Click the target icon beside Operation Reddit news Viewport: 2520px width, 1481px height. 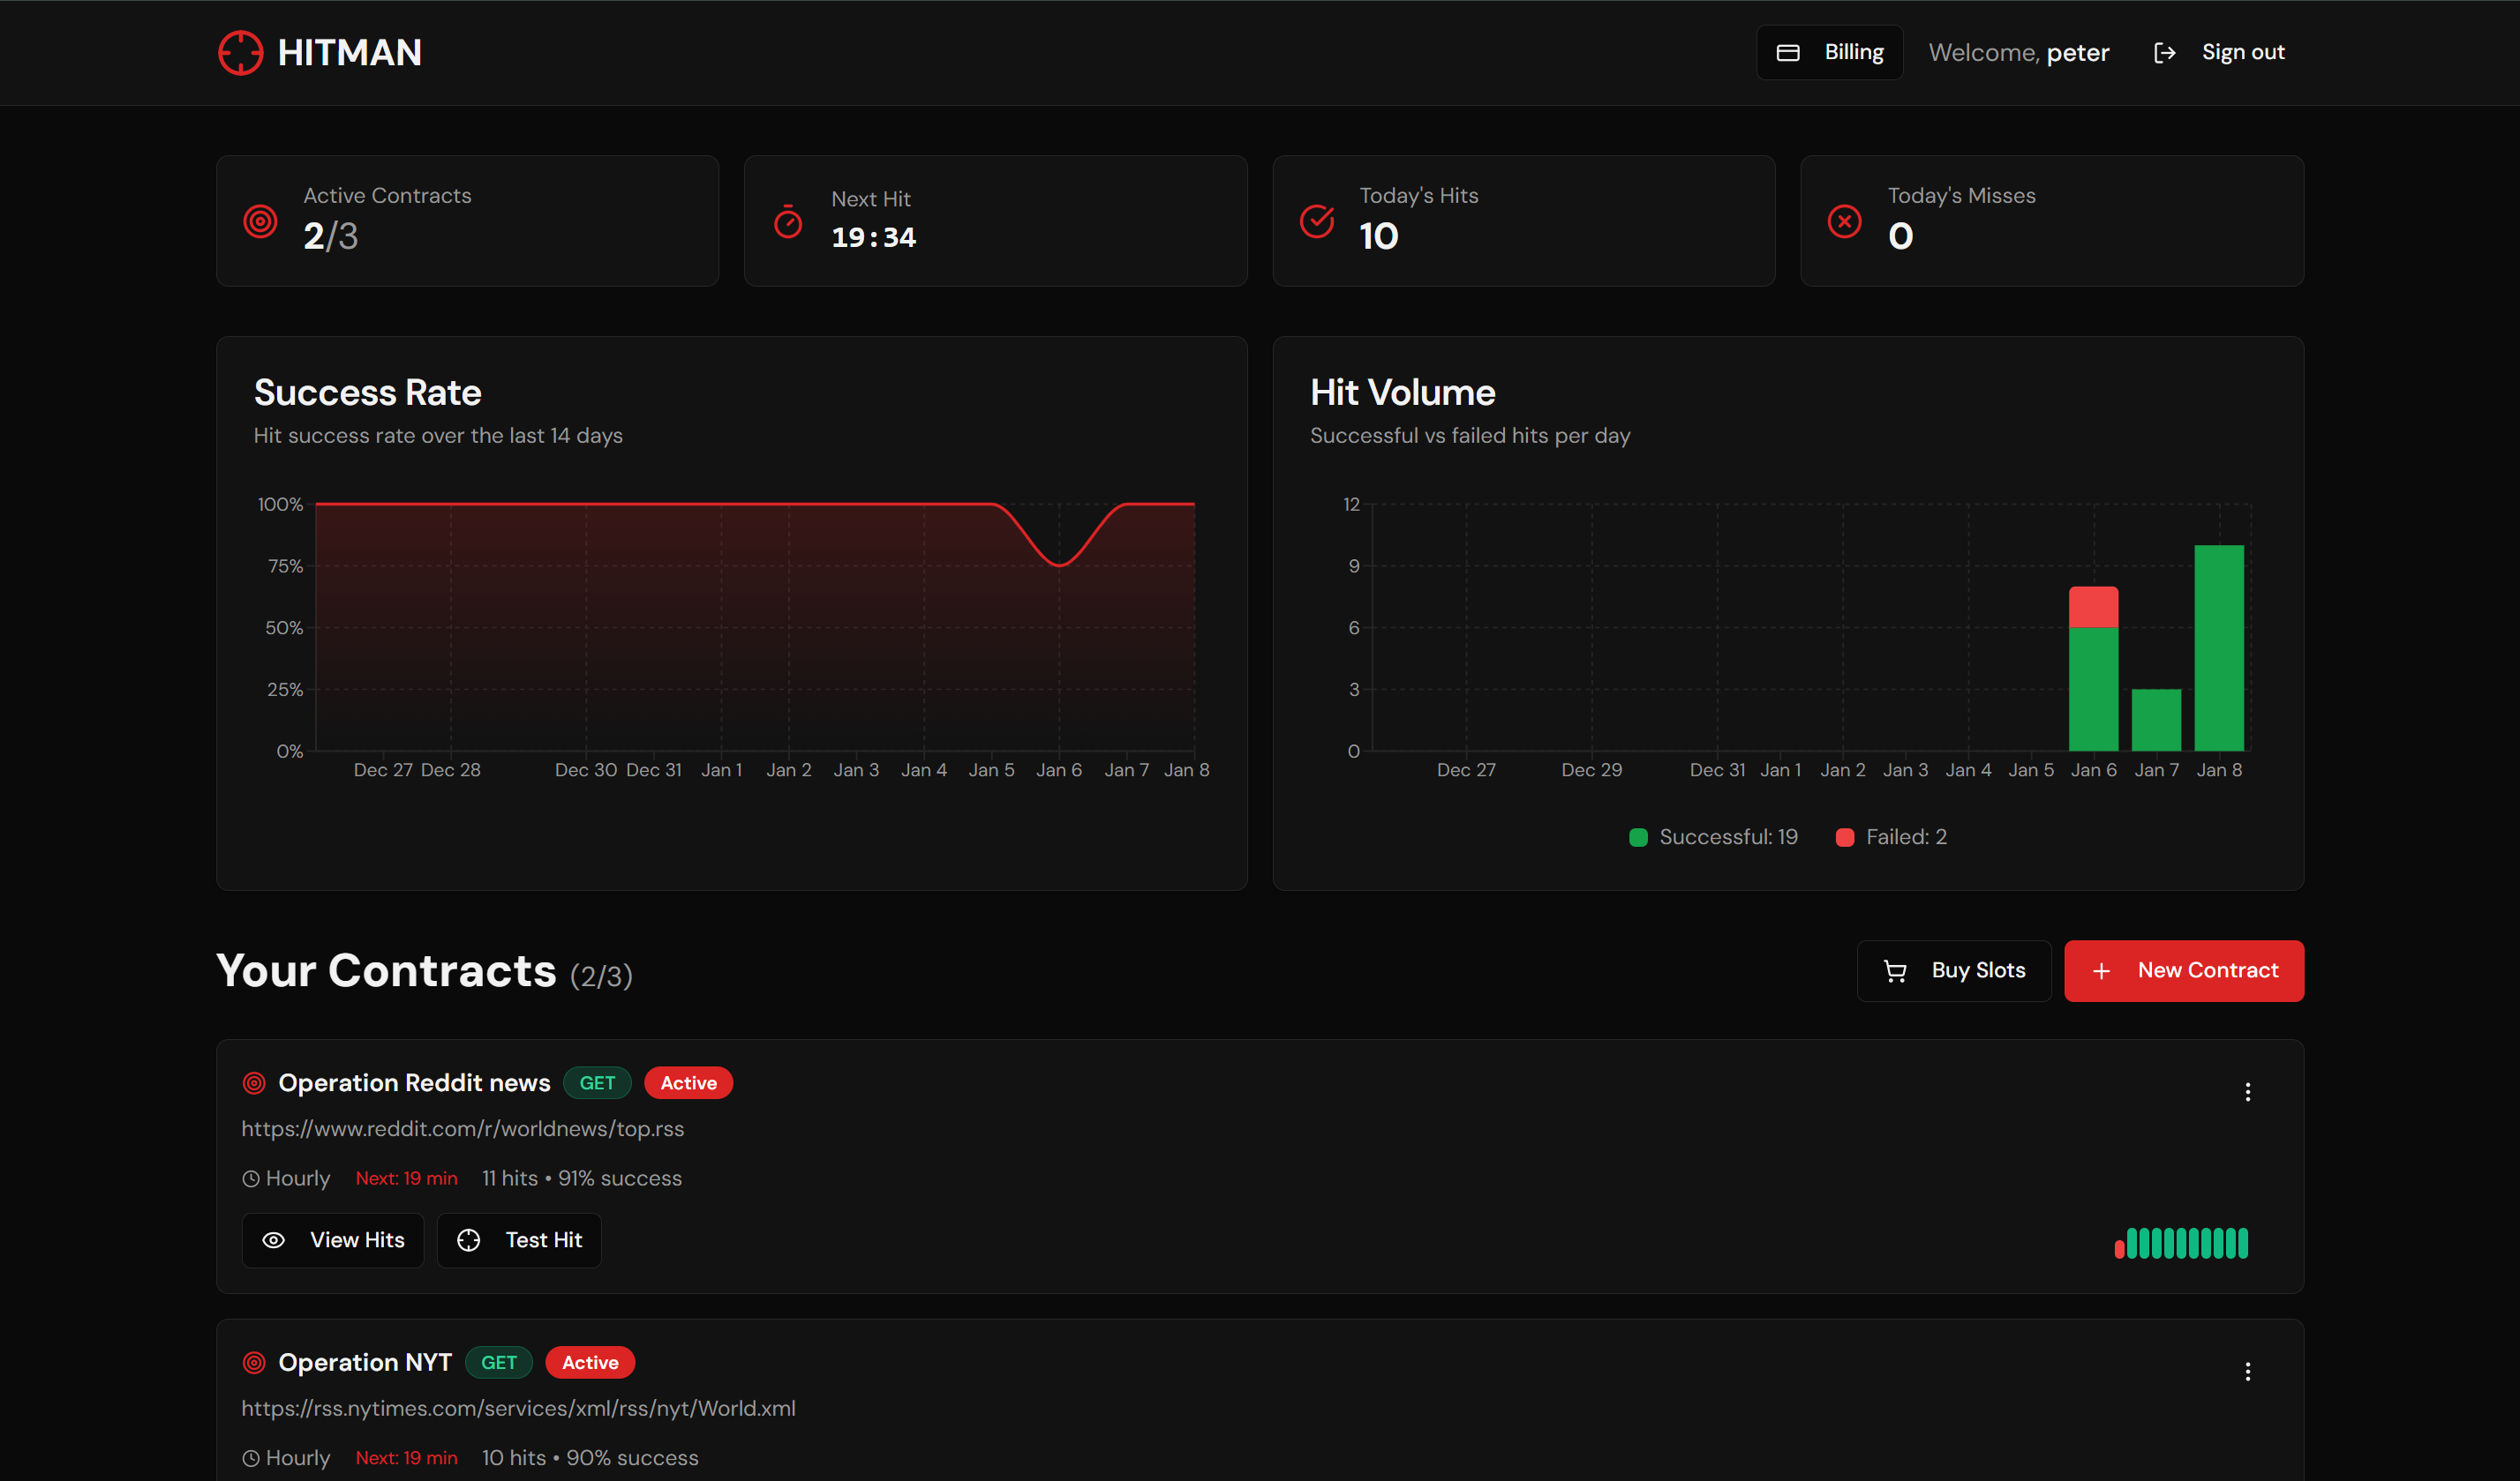tap(254, 1083)
